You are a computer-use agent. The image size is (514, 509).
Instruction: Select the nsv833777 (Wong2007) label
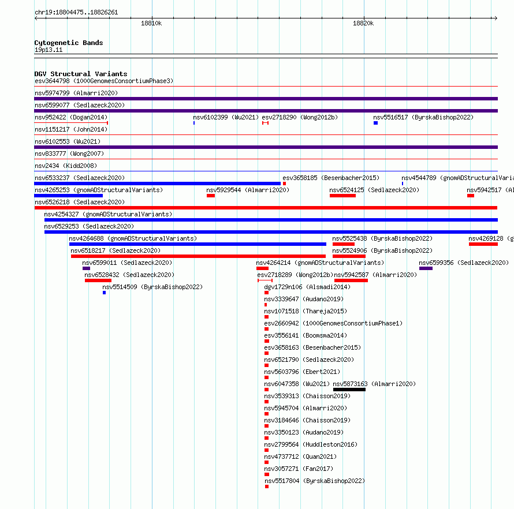[69, 154]
